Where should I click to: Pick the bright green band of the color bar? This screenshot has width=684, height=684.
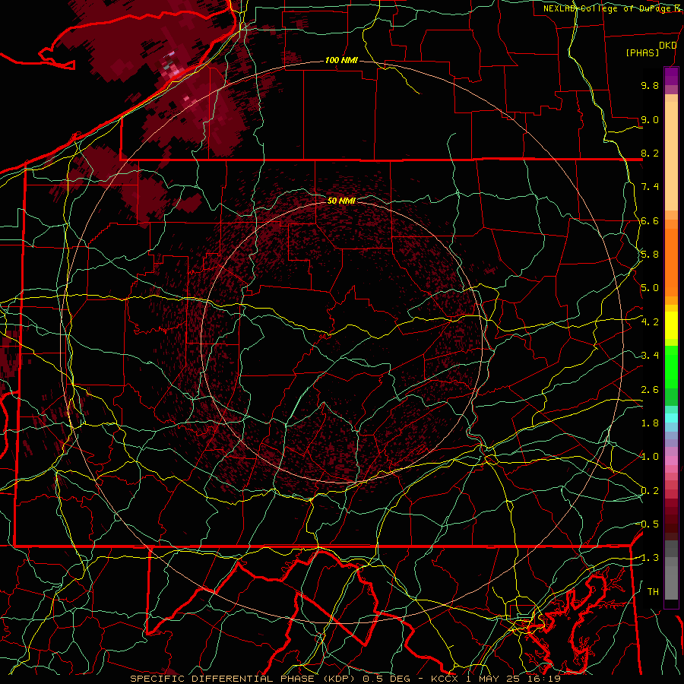point(671,367)
